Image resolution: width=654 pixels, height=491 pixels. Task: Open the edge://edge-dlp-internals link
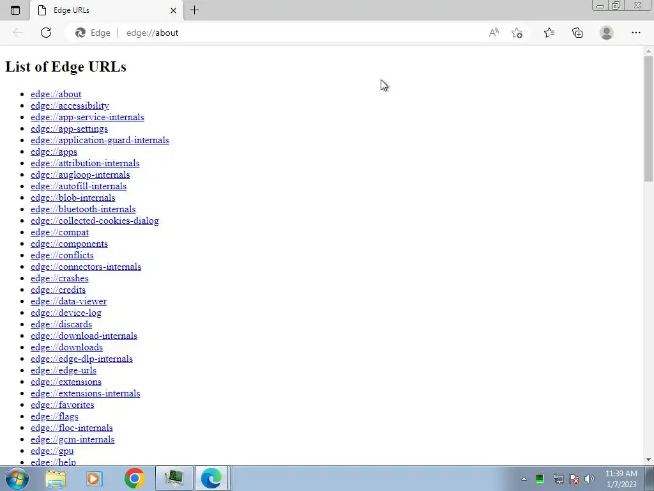click(x=82, y=359)
